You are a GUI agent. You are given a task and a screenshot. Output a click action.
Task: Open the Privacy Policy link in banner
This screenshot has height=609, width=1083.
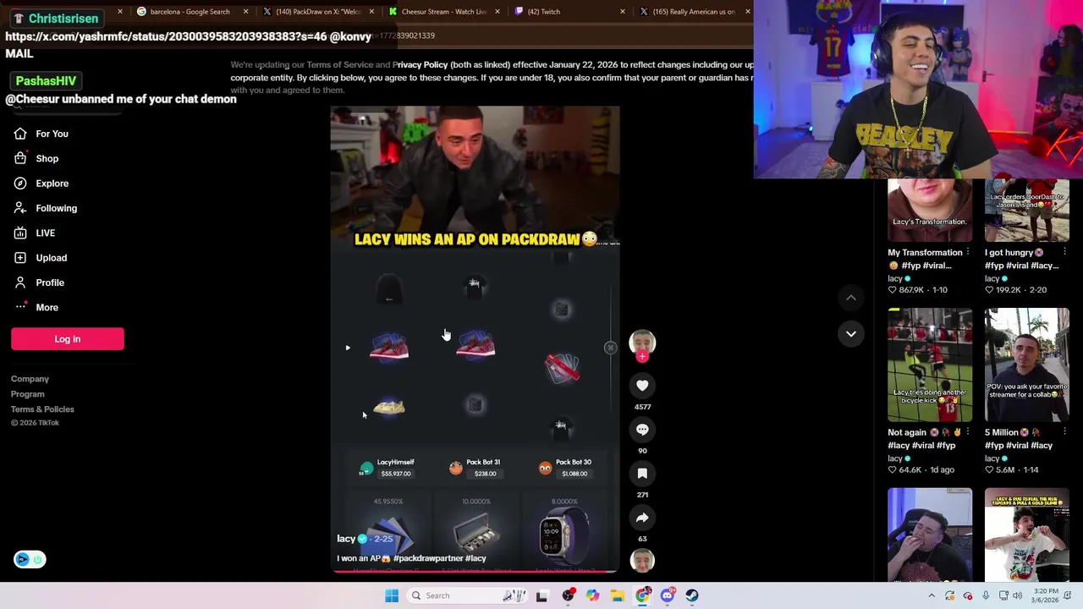tap(421, 64)
